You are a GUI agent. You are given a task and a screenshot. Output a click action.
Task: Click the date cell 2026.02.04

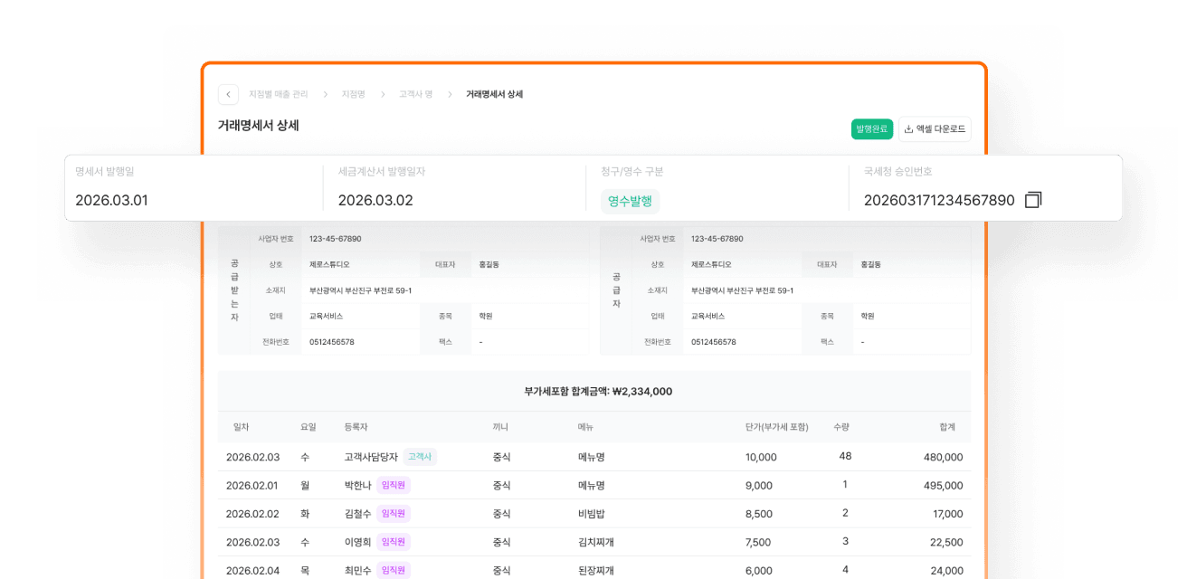point(252,571)
